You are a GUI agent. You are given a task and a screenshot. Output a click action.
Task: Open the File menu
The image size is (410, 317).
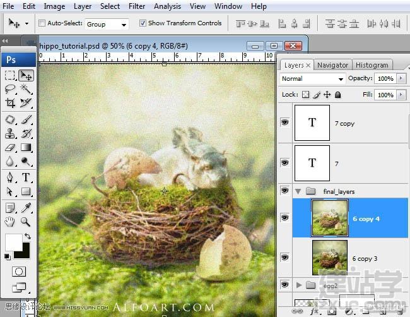click(8, 6)
